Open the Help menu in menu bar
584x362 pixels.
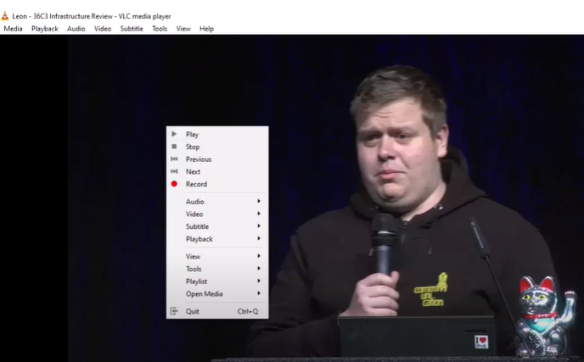pyautogui.click(x=206, y=29)
